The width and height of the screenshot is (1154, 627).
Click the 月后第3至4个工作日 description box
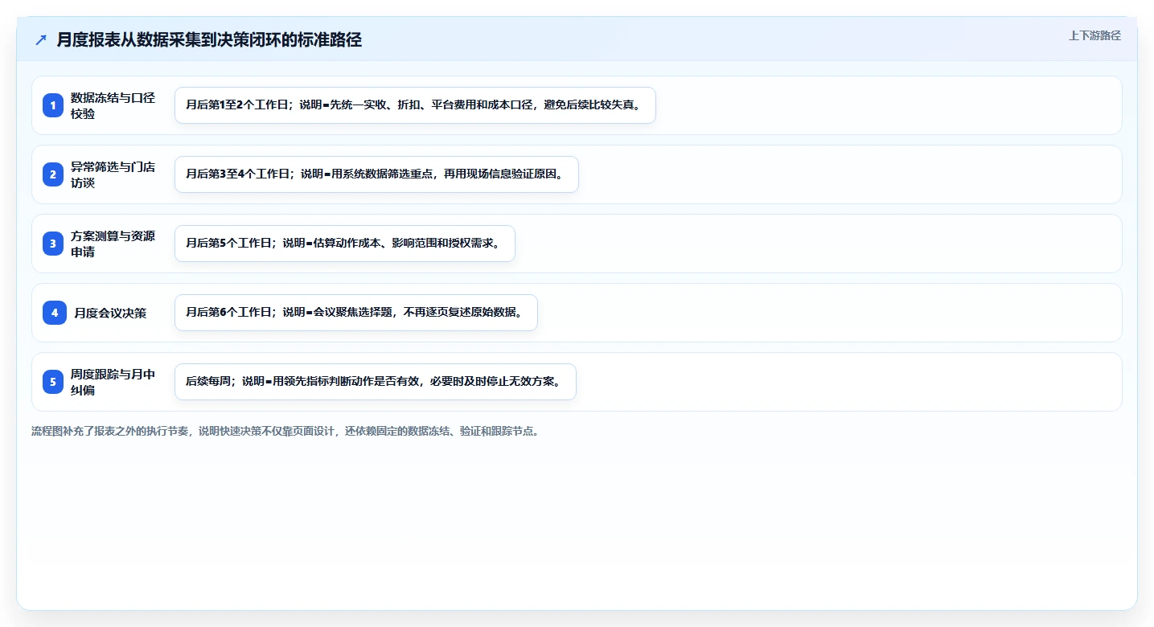pos(376,174)
